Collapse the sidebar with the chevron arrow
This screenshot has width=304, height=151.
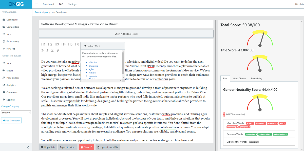tap(28, 147)
